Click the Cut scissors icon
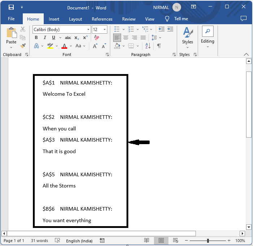Image resolution: width=253 pixels, height=246 pixels. point(23,29)
